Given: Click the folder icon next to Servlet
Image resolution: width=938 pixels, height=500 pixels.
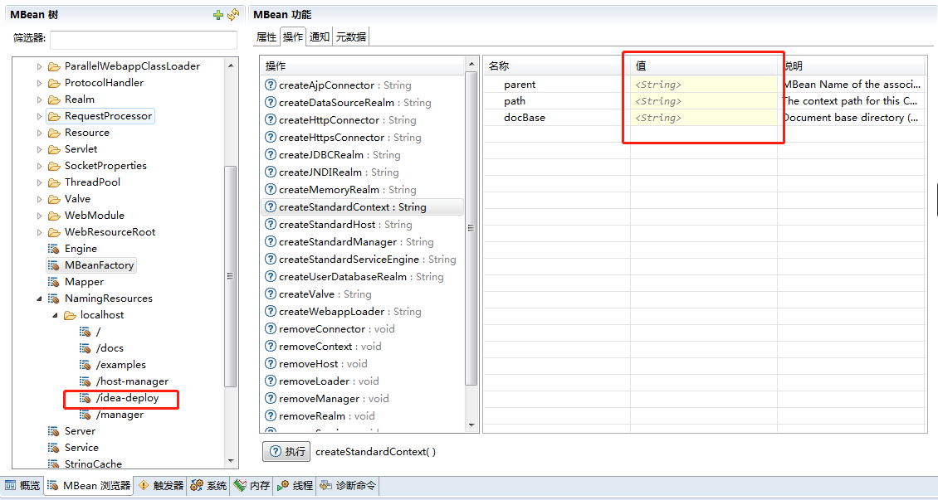Looking at the screenshot, I should 55,149.
